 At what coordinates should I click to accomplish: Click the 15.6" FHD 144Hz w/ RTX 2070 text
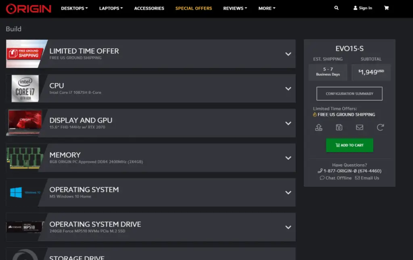click(77, 127)
